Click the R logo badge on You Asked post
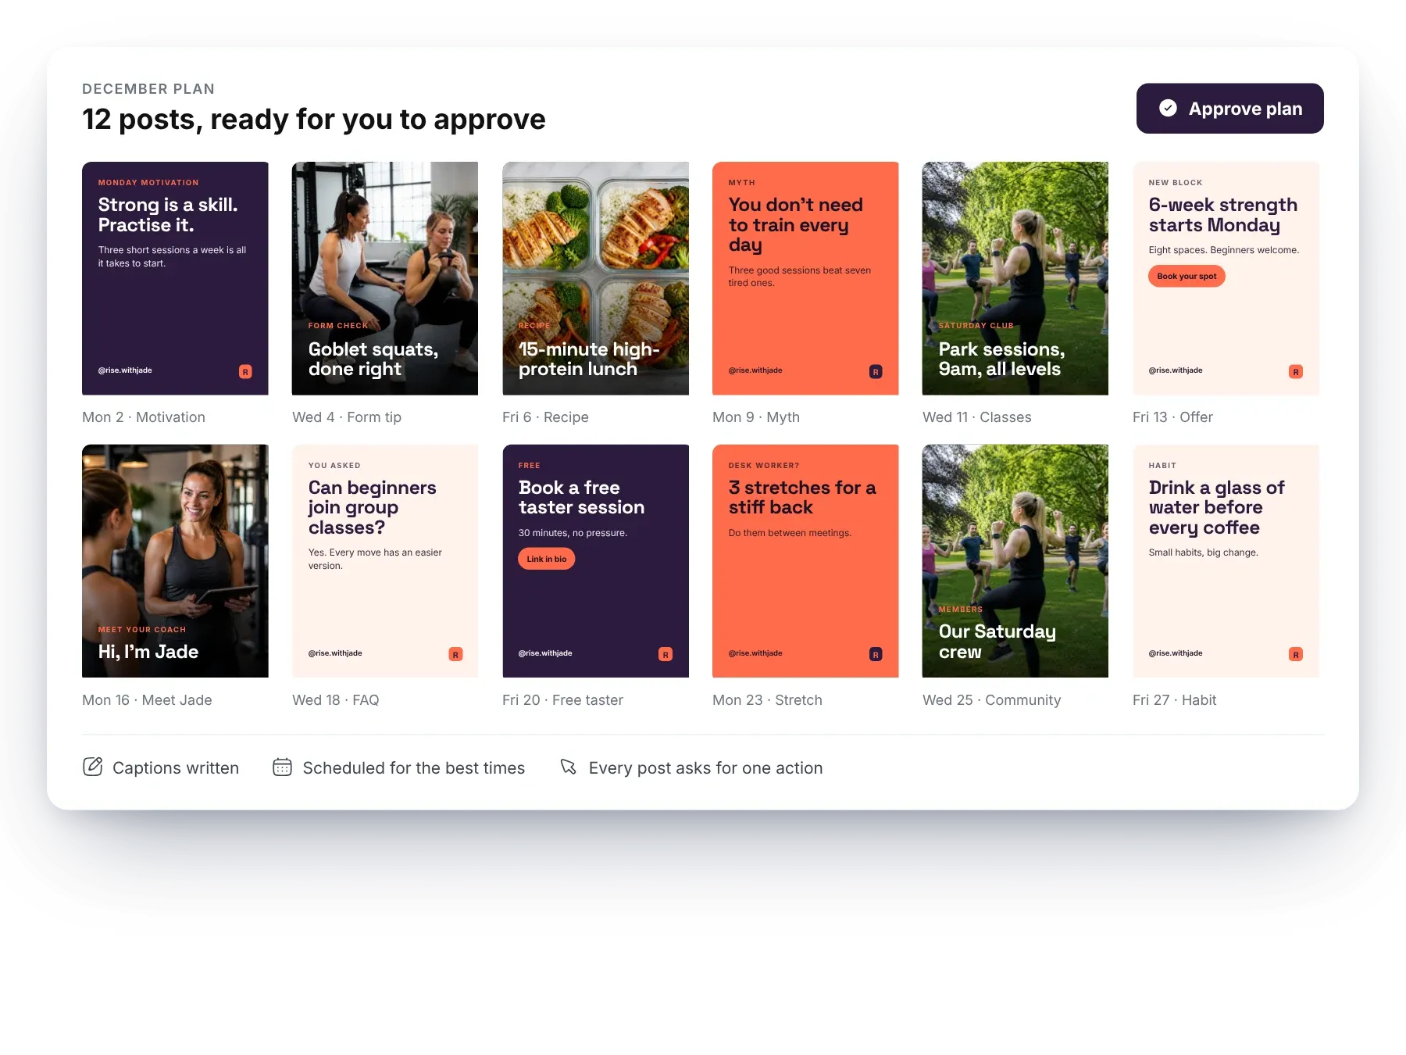The height and width of the screenshot is (1055, 1406). pyautogui.click(x=455, y=654)
